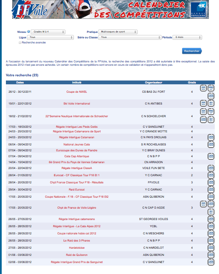Click the Rechercher button
Image resolution: width=219 pixels, height=274 pixels.
pyautogui.click(x=192, y=51)
